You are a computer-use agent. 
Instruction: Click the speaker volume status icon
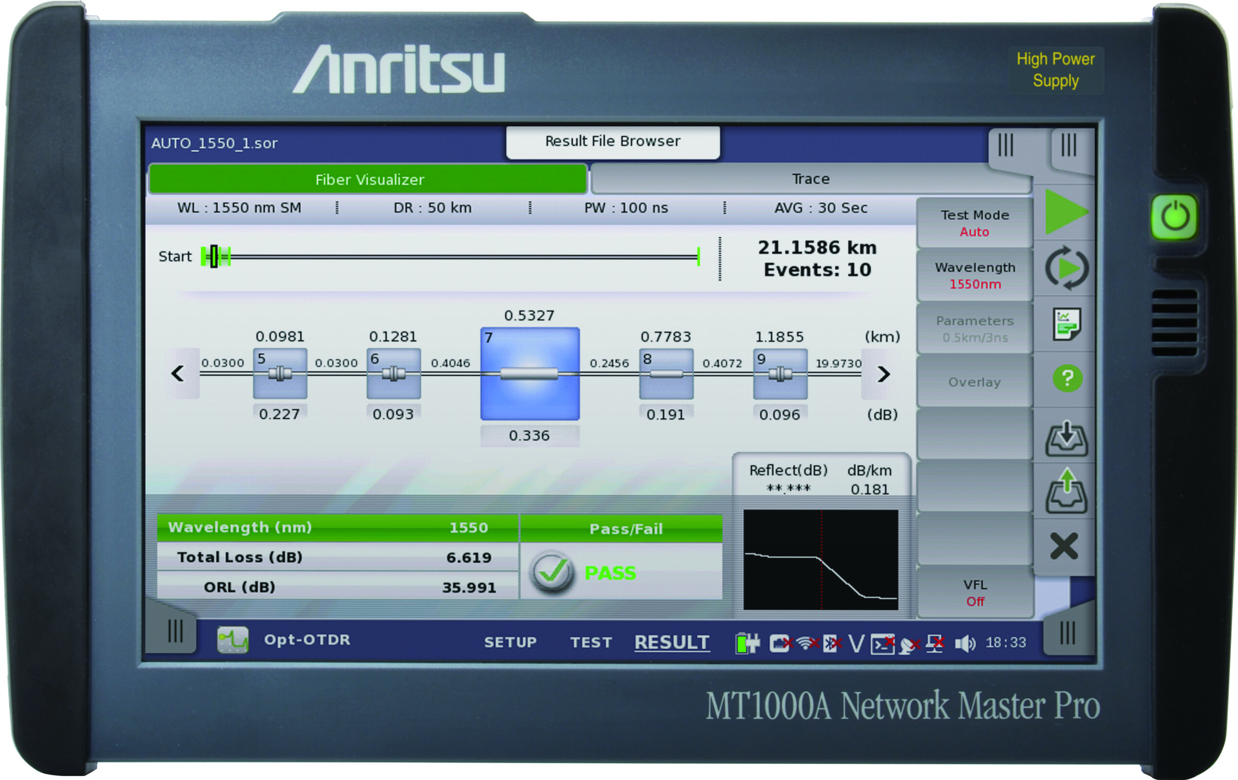coord(964,643)
